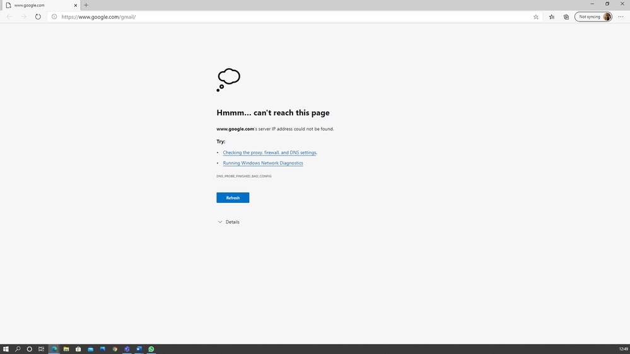Screen dimensions: 630x354
Task: Open the Windows Start menu
Action: [x=6, y=349]
